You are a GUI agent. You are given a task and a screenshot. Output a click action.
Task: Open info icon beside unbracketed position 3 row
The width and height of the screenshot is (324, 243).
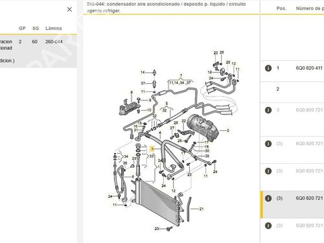pyautogui.click(x=268, y=110)
